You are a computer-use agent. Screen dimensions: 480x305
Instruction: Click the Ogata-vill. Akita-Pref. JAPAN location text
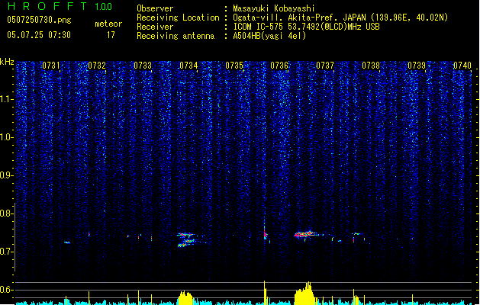click(x=340, y=18)
